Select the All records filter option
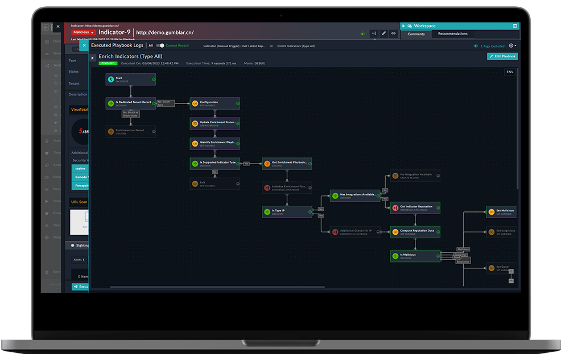Image resolution: width=561 pixels, height=362 pixels. tap(150, 45)
